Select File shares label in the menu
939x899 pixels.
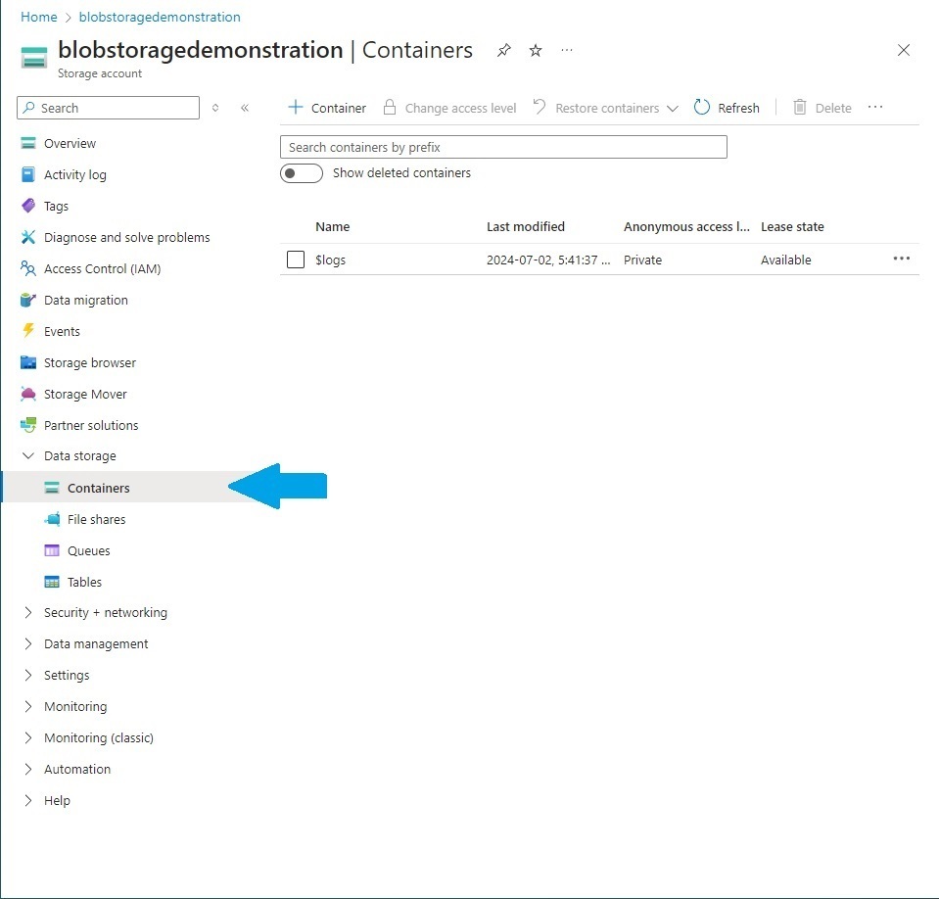(x=96, y=519)
